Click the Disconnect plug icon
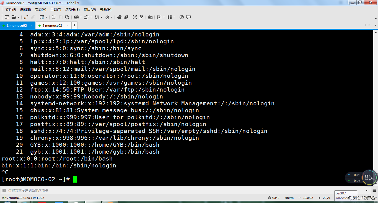 pyautogui.click(x=26, y=17)
